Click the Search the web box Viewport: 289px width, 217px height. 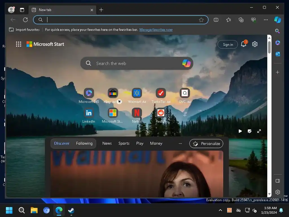pyautogui.click(x=137, y=63)
